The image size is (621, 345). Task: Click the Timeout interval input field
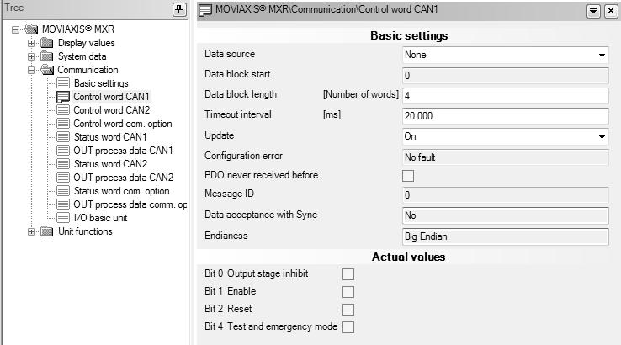(x=506, y=116)
